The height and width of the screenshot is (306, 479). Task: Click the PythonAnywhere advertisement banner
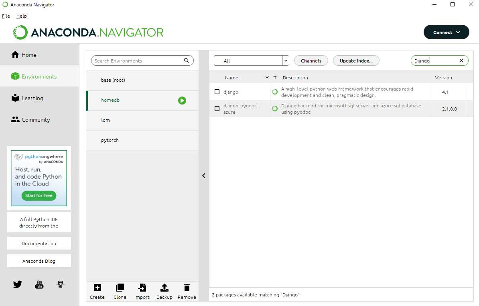pyautogui.click(x=39, y=178)
